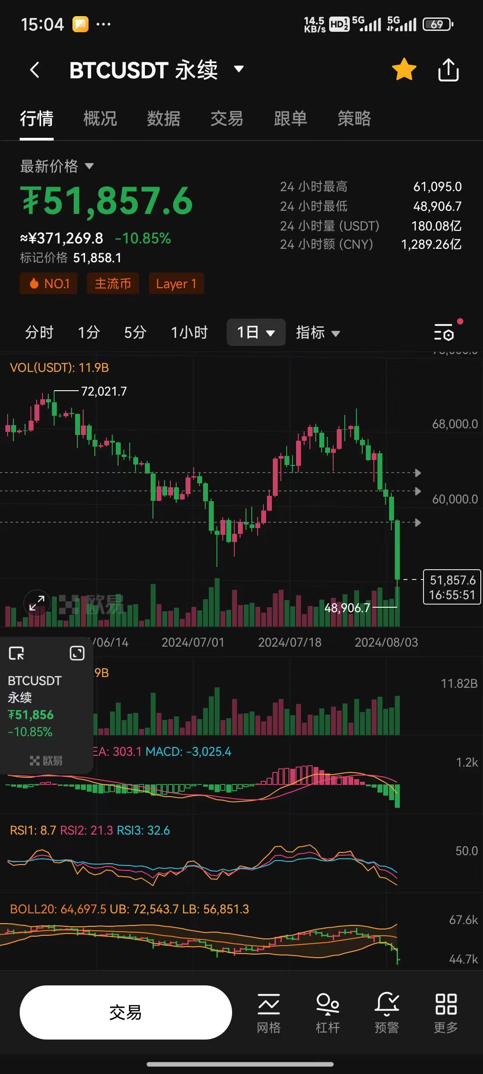The image size is (483, 1074).
Task: Select the 1分 chart interval
Action: [89, 332]
